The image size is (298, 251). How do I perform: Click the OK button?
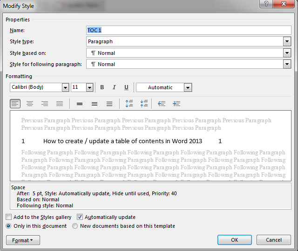[x=234, y=240]
